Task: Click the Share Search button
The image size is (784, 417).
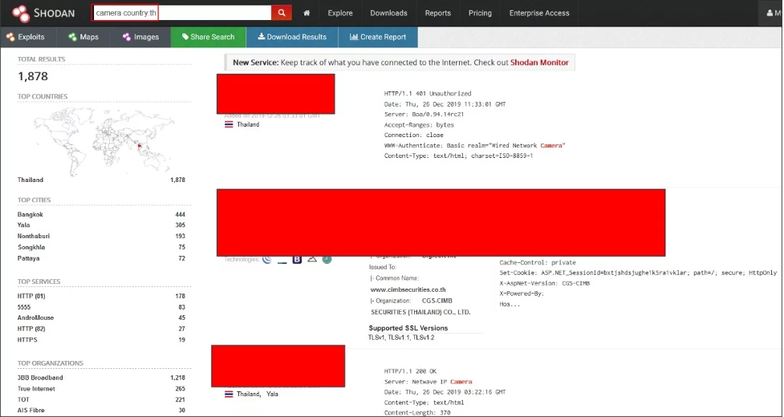Action: point(209,37)
